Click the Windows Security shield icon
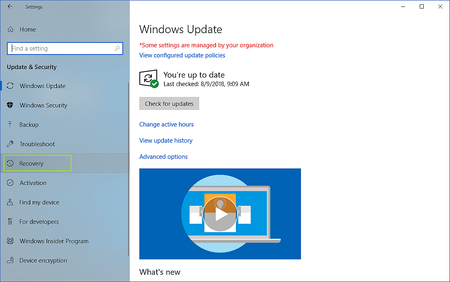Viewport: 450px width, 282px height. pyautogui.click(x=10, y=105)
